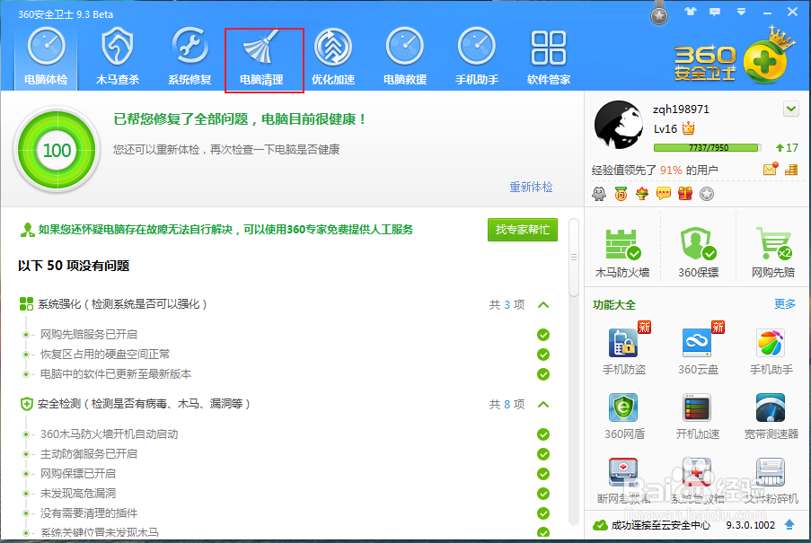Click the Lv16 crown icon
This screenshot has height=543, width=811.
point(689,127)
